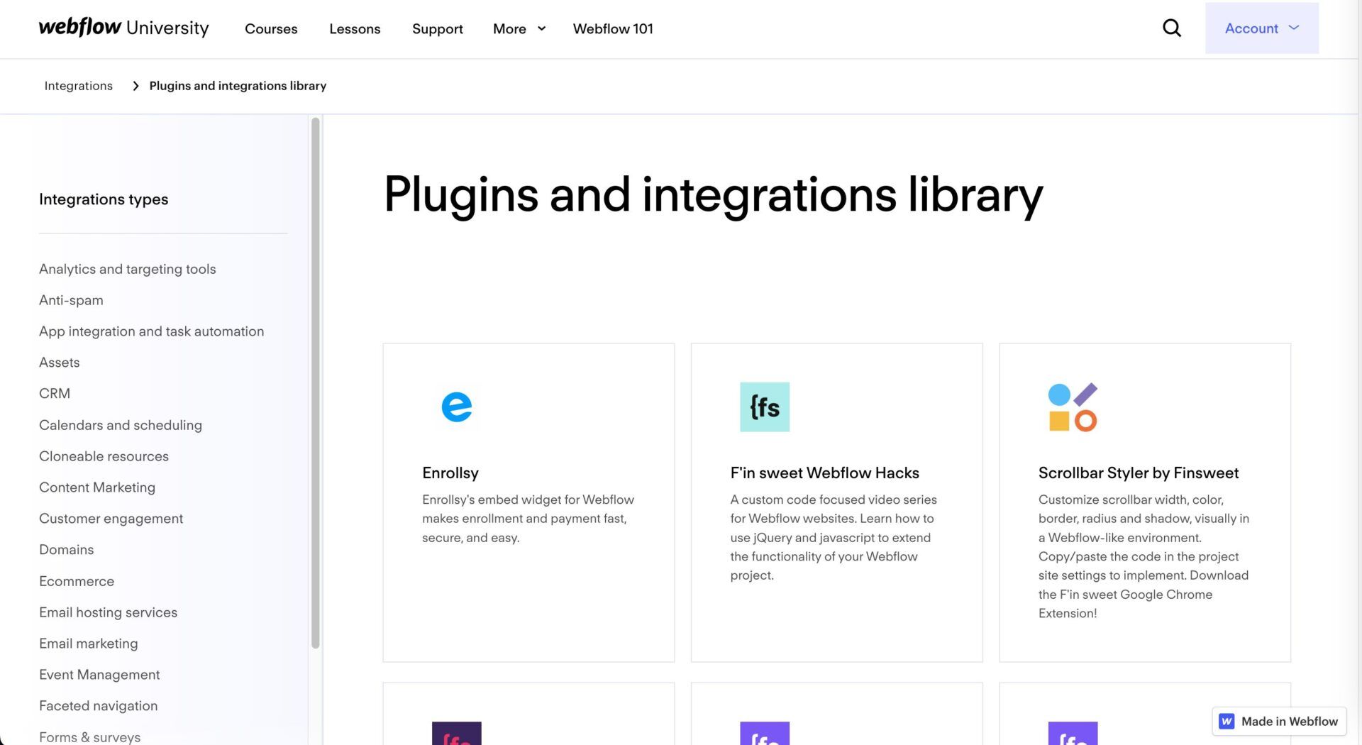Expand the More menu chevron
1362x745 pixels.
[541, 28]
